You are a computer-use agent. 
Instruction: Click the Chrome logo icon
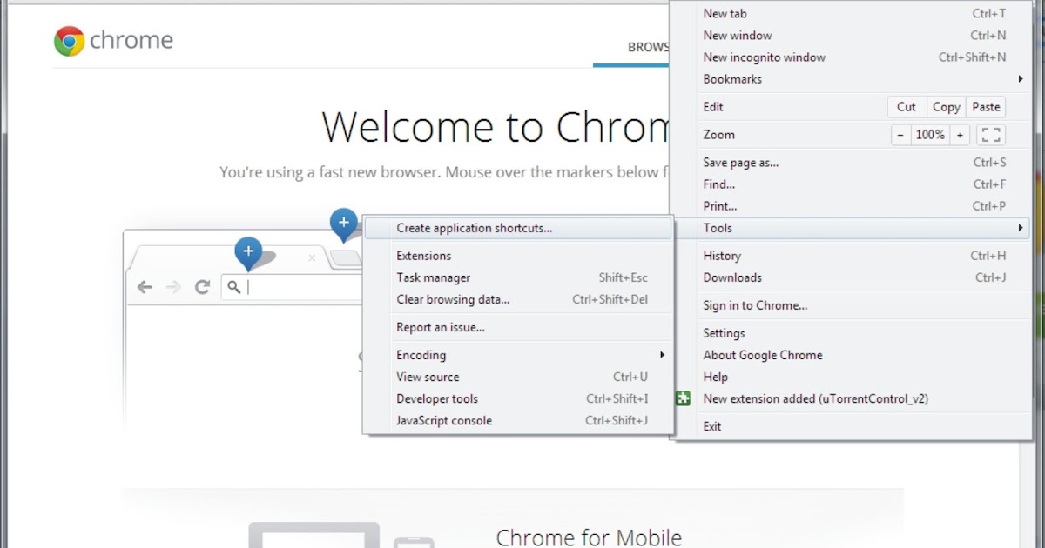(x=70, y=41)
